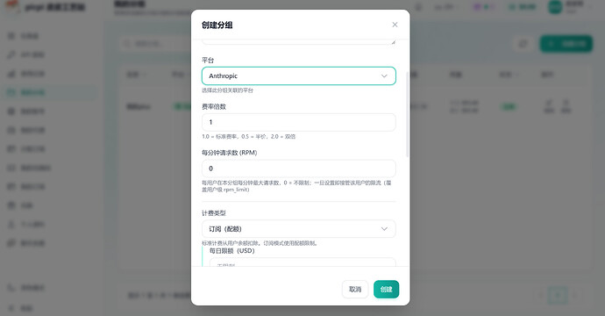Click the dialog's vertical scrollbar thumb

pos(408,114)
